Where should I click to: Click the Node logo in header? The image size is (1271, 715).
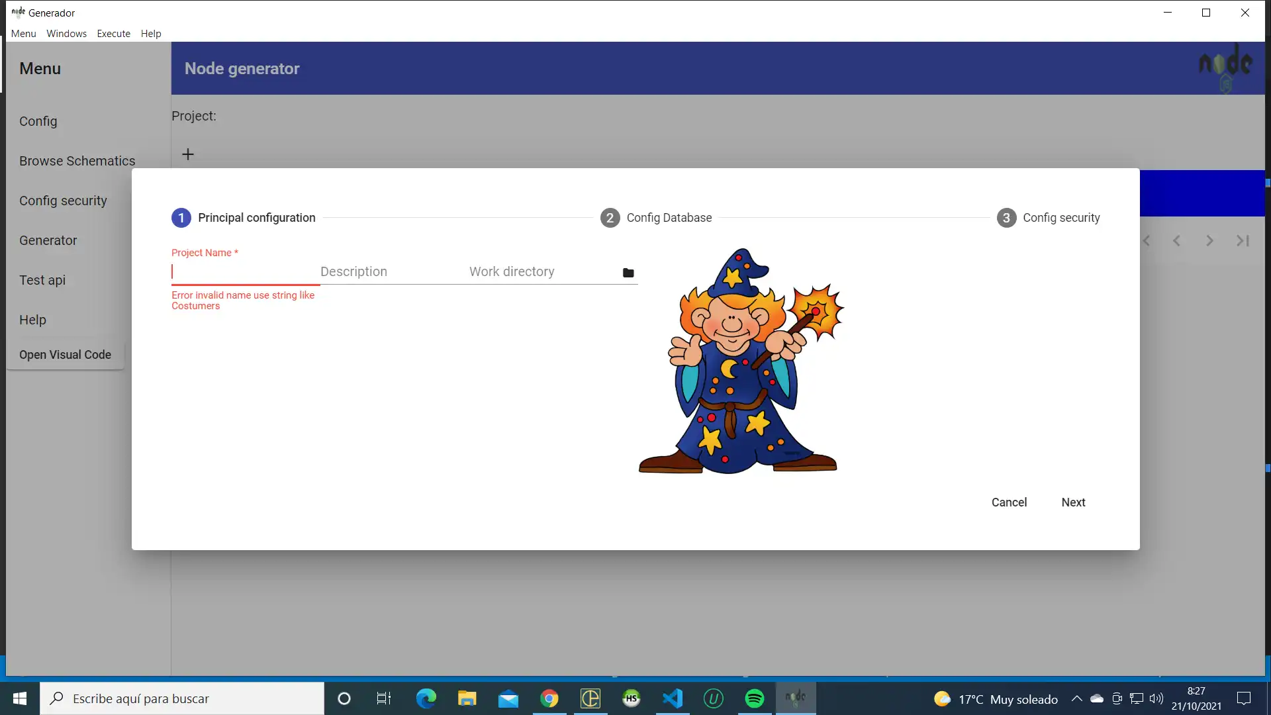coord(1225,68)
